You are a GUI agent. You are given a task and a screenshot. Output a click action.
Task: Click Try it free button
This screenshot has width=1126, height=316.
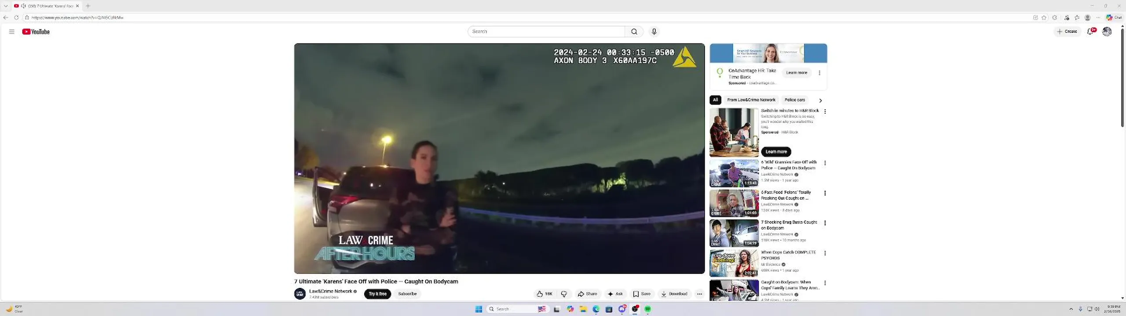pos(377,294)
